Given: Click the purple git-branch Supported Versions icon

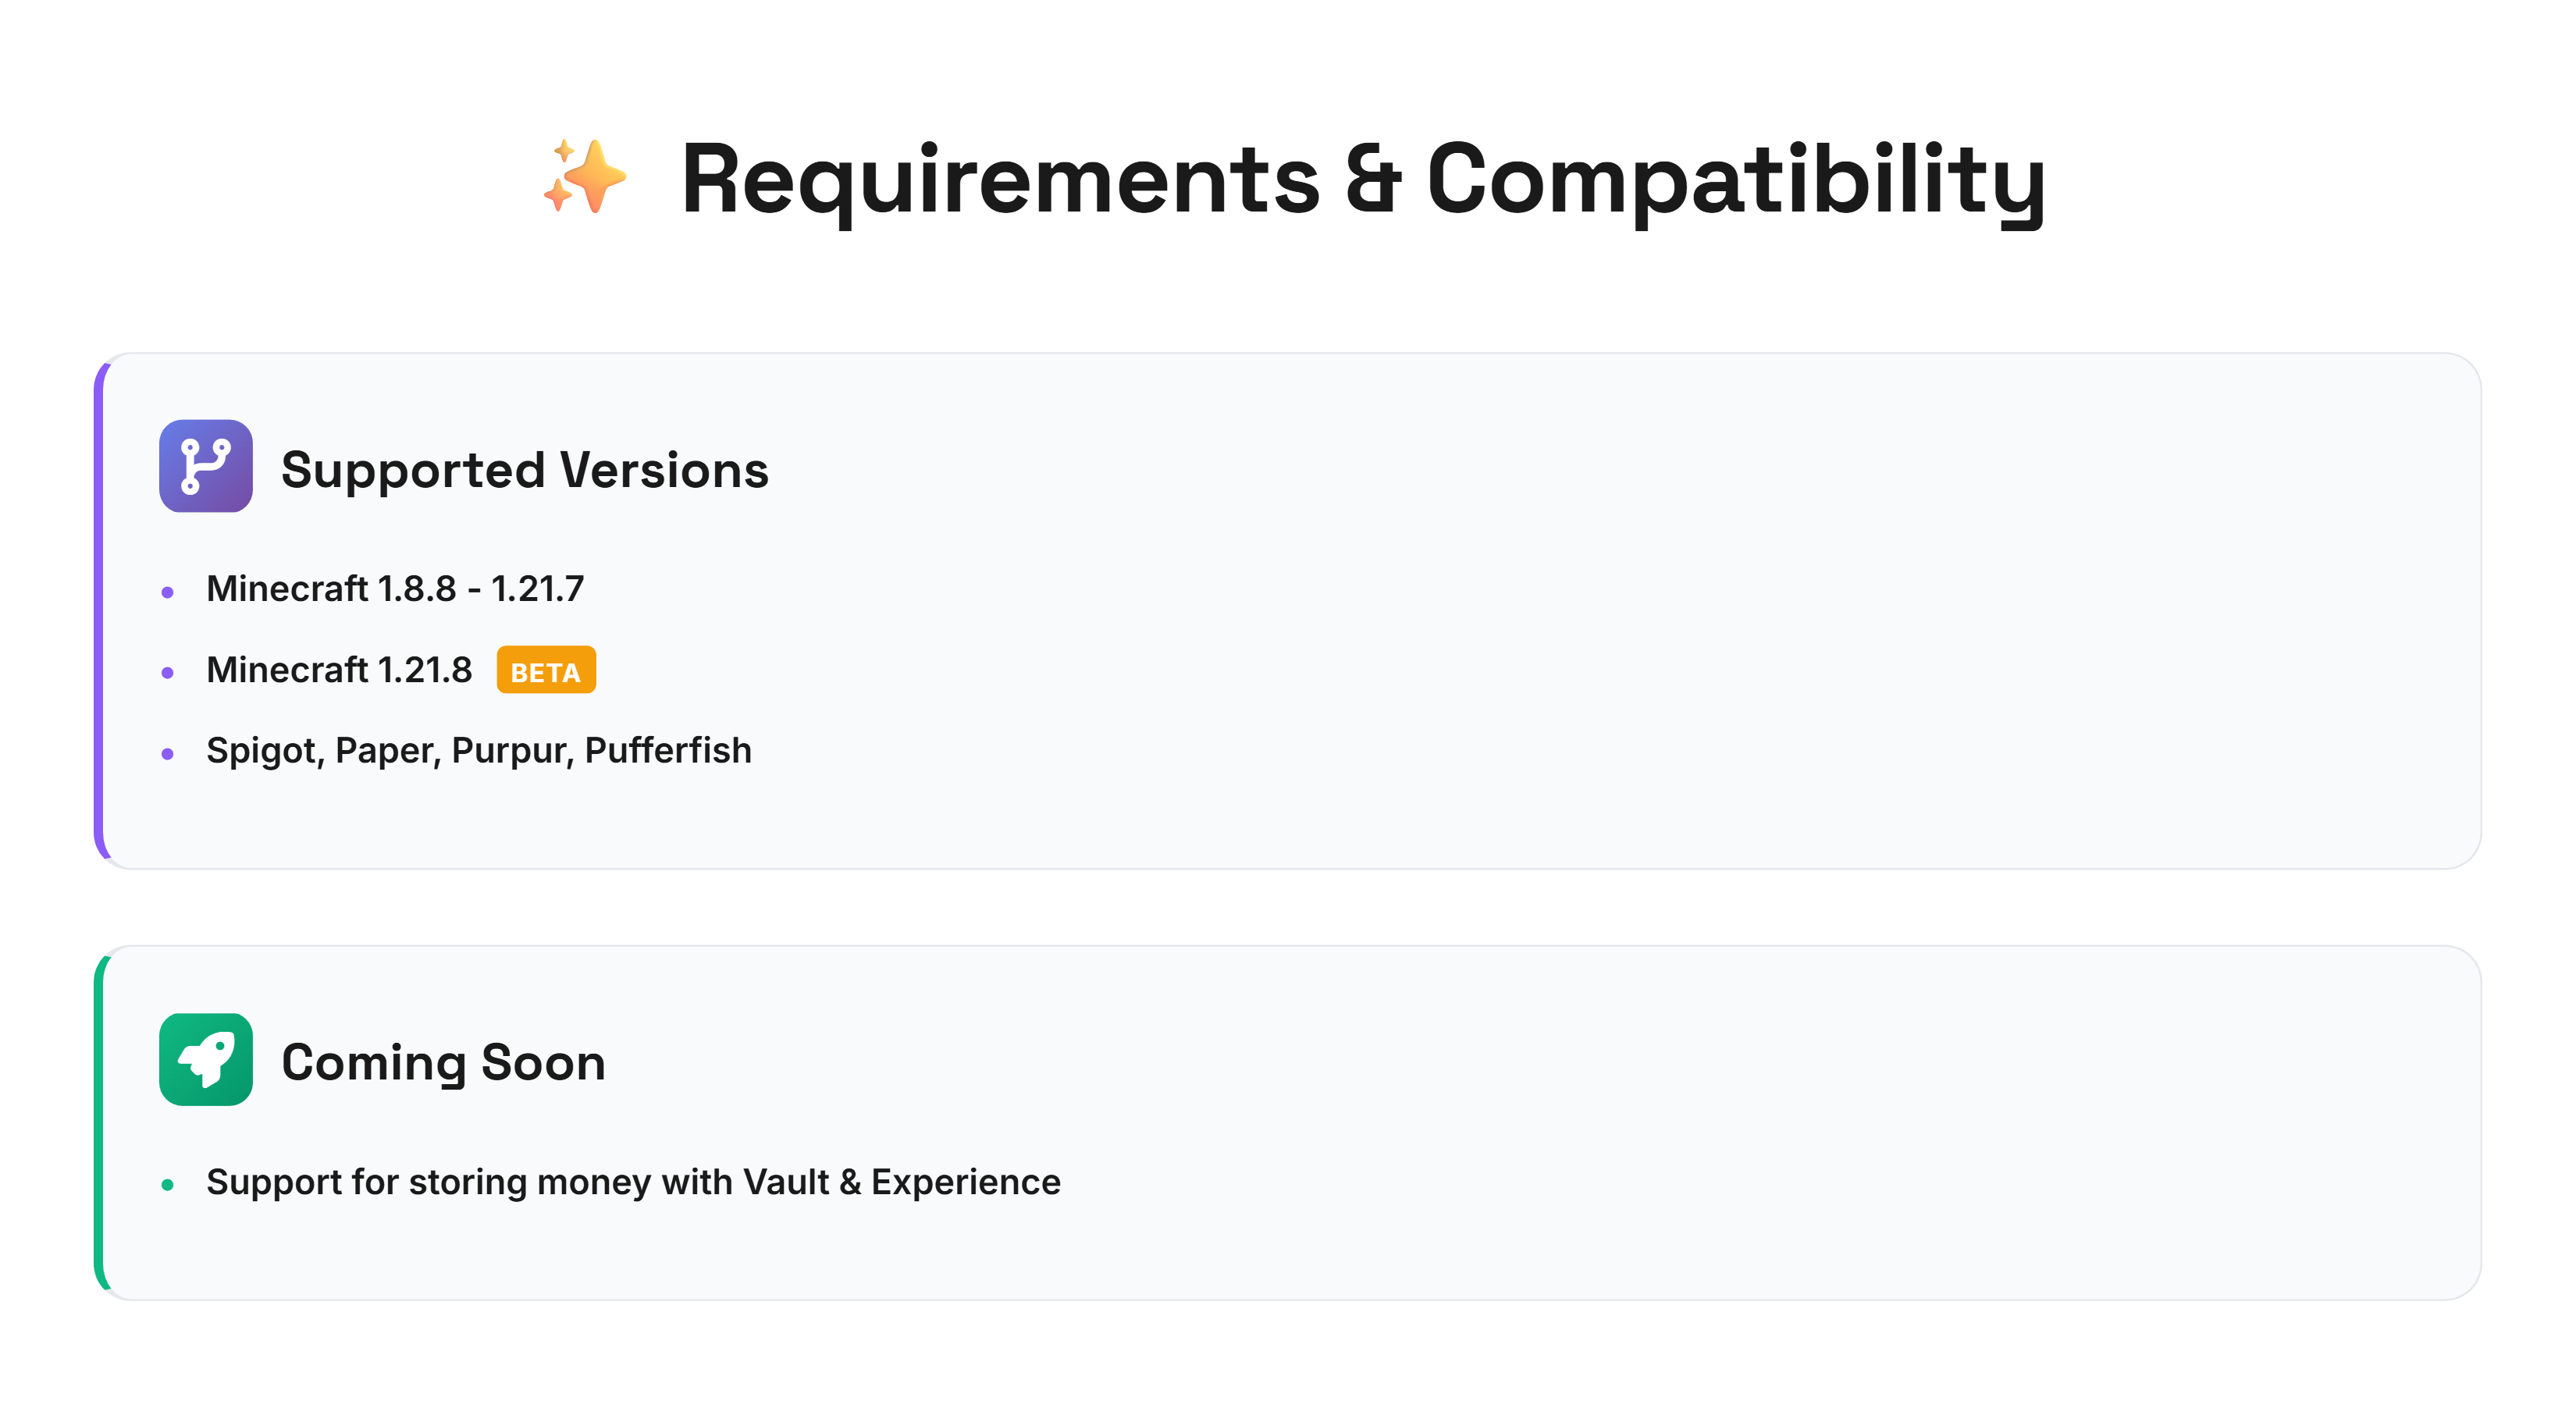Looking at the screenshot, I should click(206, 466).
